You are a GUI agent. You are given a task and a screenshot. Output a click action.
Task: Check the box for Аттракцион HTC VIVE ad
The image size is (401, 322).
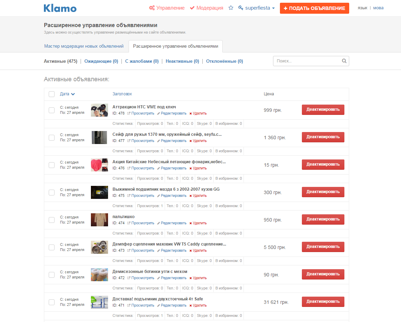(x=52, y=110)
